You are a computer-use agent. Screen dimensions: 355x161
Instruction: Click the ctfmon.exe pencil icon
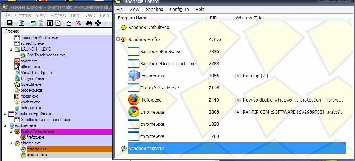pos(17,67)
